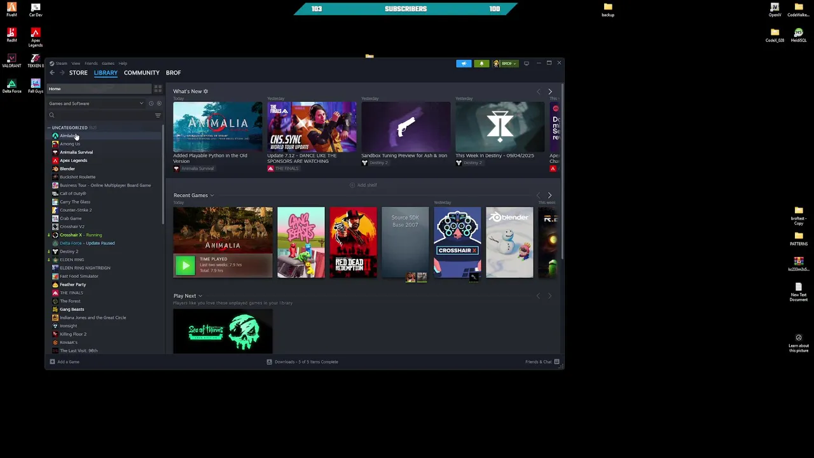Expand the Recent Games shelf dropdown

click(x=212, y=196)
